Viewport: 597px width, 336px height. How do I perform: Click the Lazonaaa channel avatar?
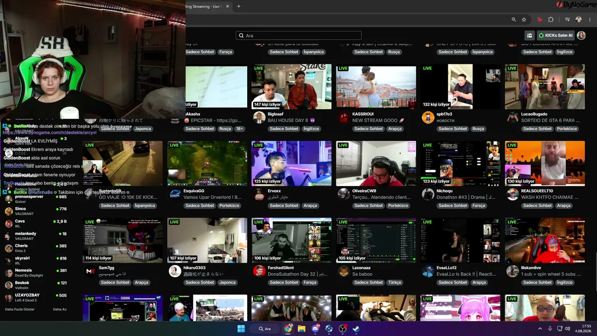click(x=344, y=271)
